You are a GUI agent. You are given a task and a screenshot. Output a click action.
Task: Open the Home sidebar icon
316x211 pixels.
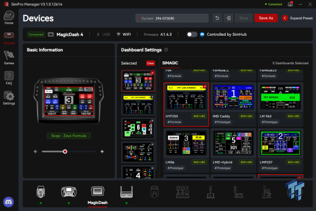[x=9, y=18]
